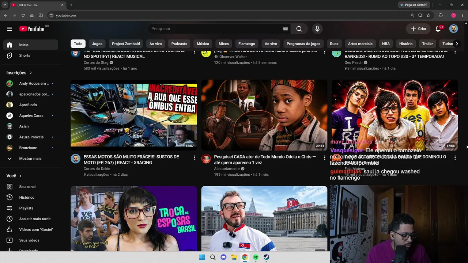Open Histórico in the sidebar
The image size is (468, 263).
click(31, 197)
